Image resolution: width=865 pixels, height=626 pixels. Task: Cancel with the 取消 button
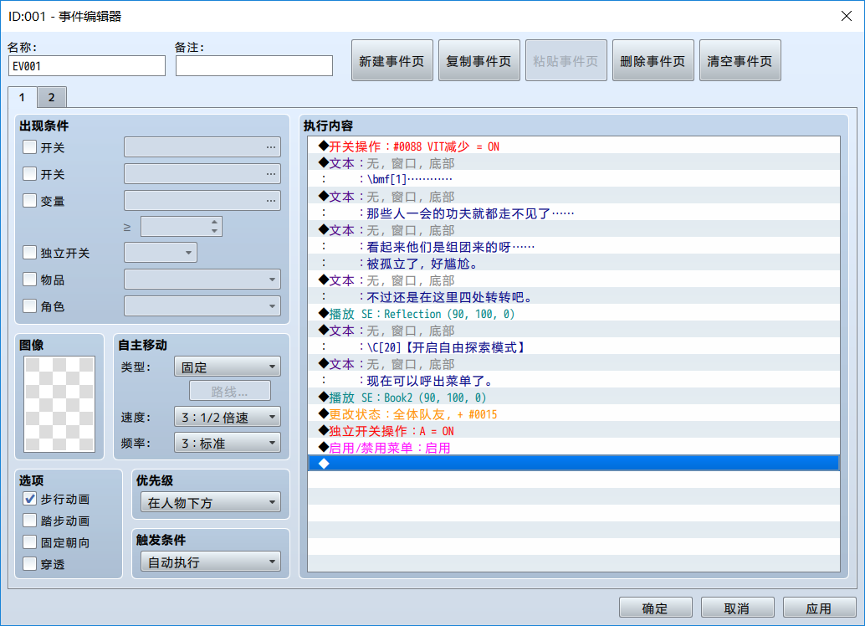(x=738, y=608)
